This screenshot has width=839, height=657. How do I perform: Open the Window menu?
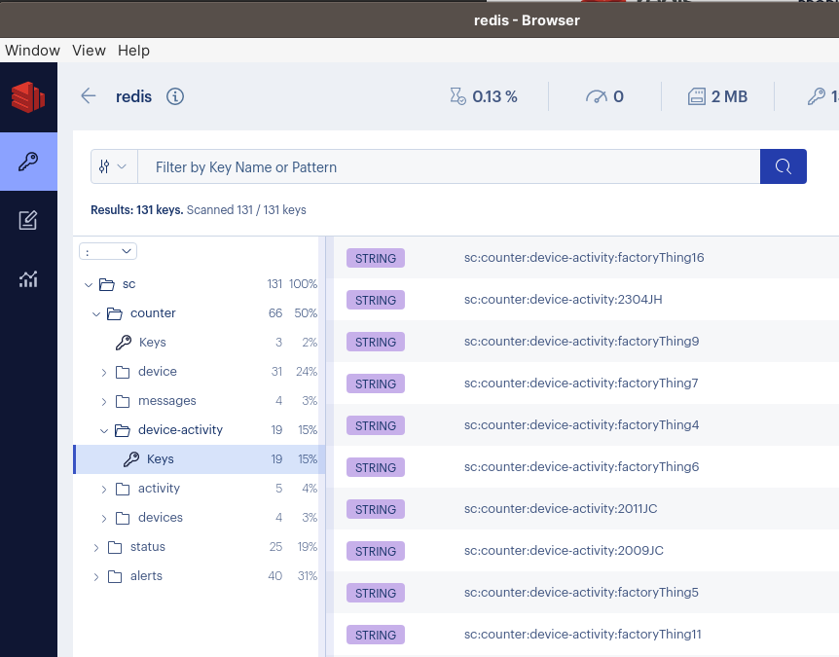32,51
